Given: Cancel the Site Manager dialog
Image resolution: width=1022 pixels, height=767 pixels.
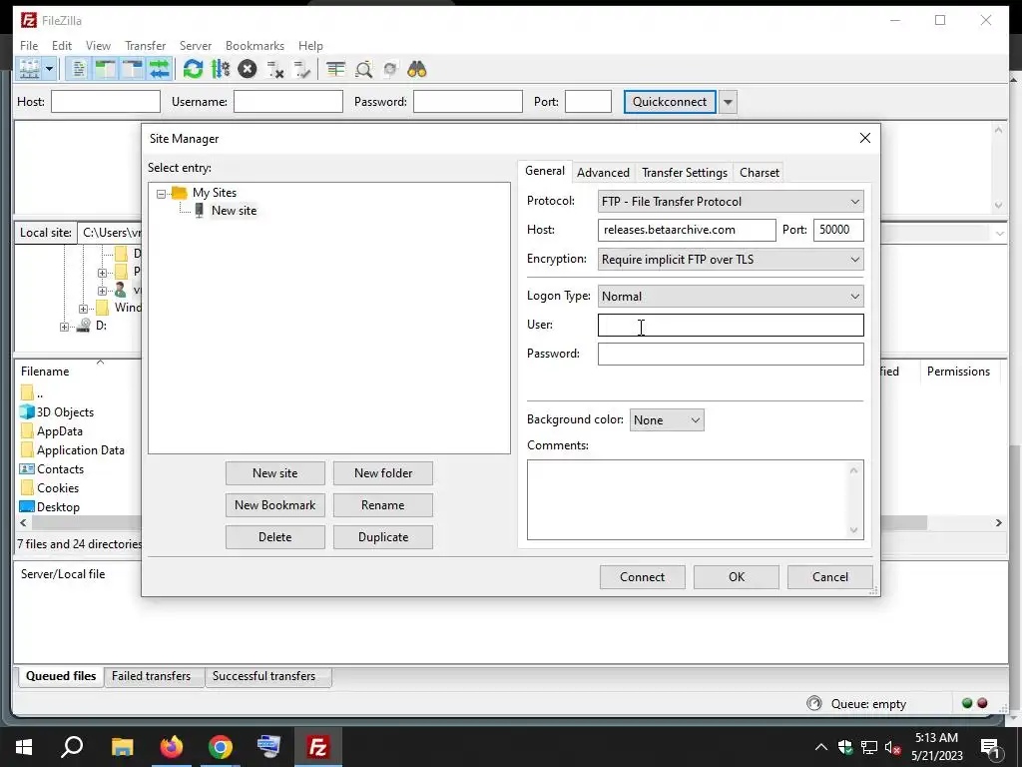Looking at the screenshot, I should coord(830,577).
